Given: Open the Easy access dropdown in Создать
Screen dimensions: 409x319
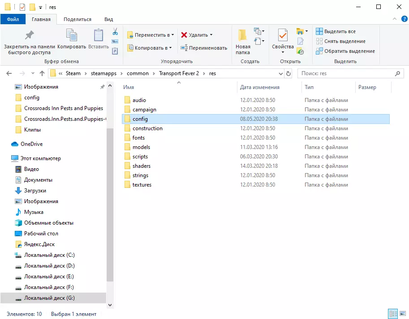Looking at the screenshot, I should 259,41.
